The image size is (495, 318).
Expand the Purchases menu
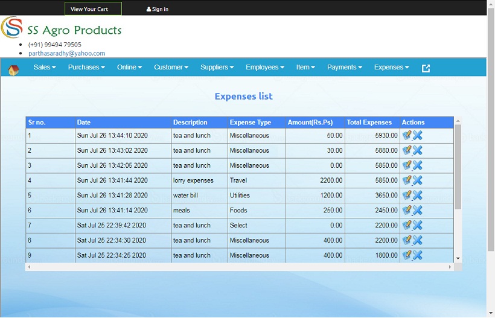point(86,67)
